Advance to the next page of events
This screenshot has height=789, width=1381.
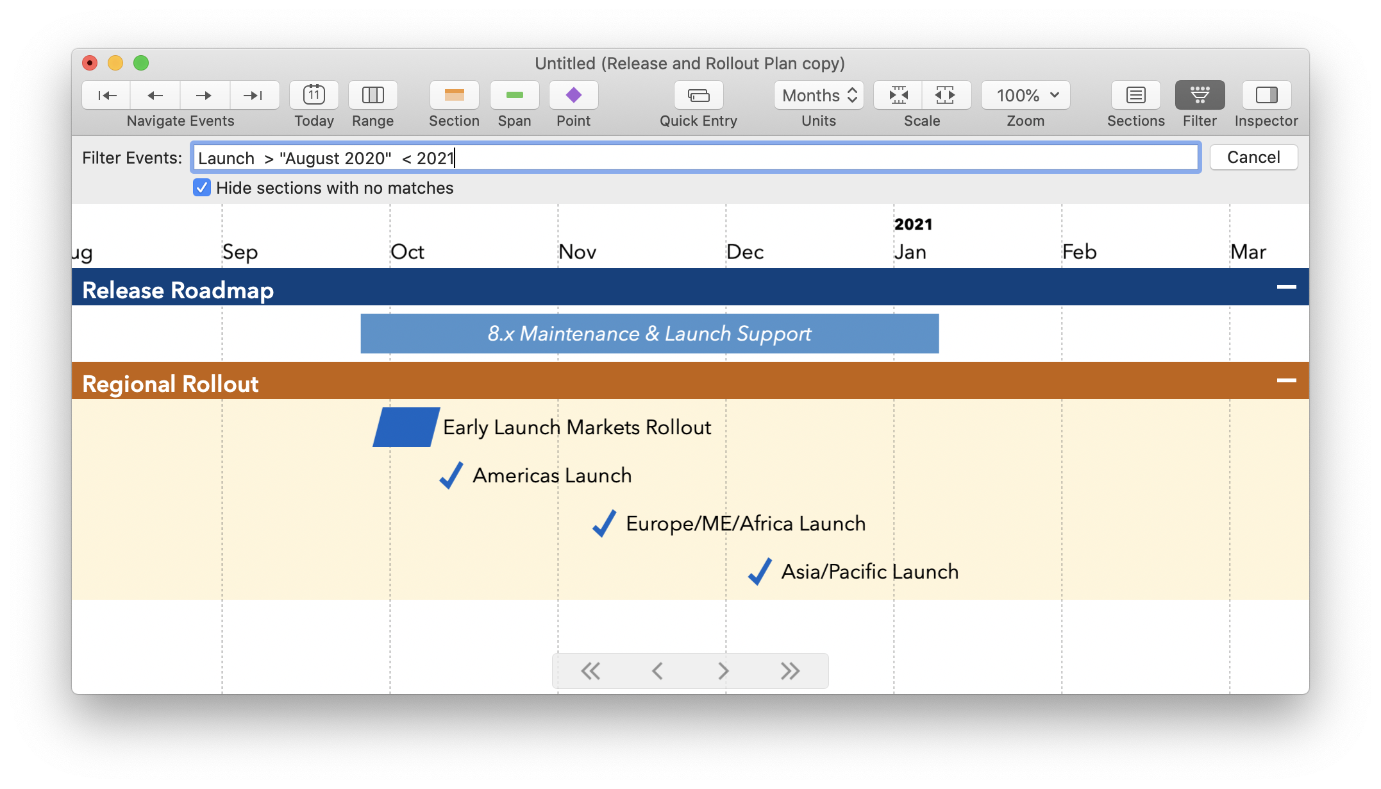723,670
